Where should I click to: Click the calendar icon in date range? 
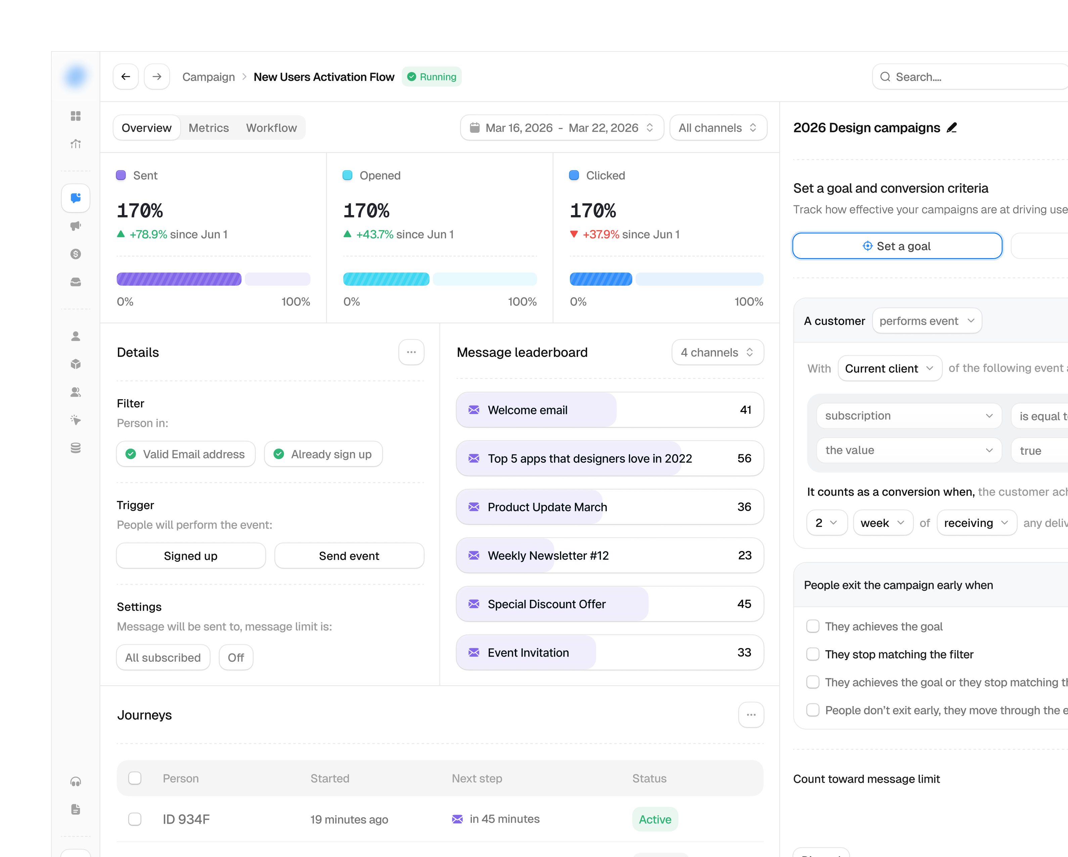click(x=475, y=128)
